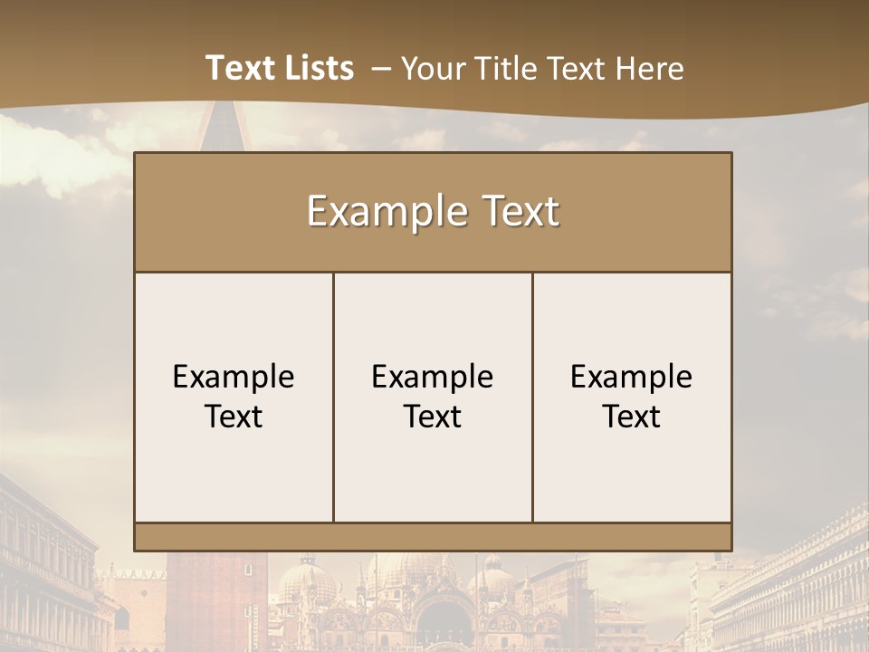Click the right "Example Text" cell
The image size is (869, 652).
pos(632,397)
